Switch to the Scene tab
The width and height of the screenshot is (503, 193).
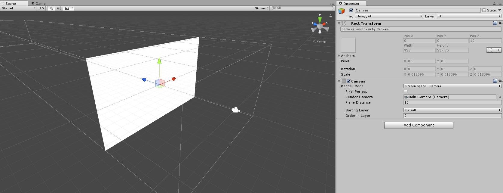(x=14, y=3)
